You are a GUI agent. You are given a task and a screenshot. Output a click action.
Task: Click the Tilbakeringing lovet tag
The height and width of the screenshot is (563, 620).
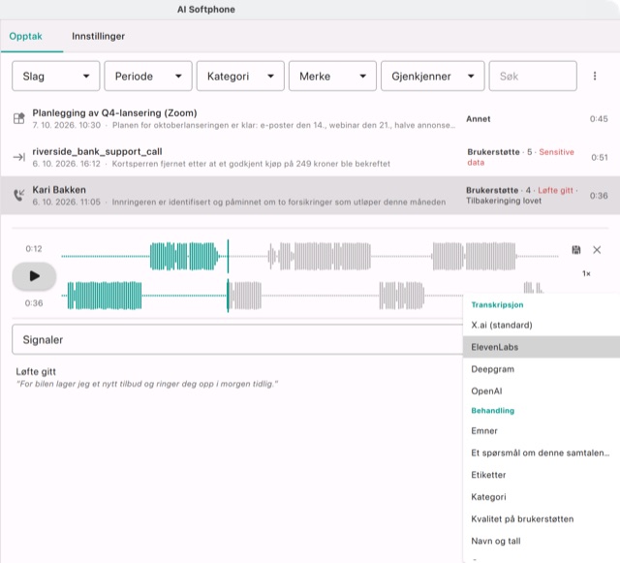pyautogui.click(x=504, y=201)
